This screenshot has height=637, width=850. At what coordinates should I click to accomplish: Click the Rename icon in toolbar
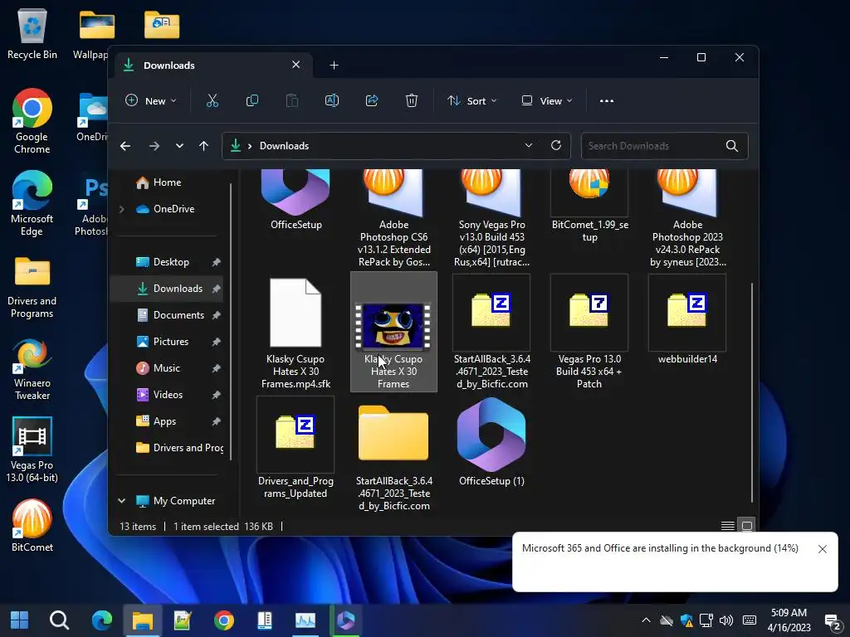coord(332,100)
